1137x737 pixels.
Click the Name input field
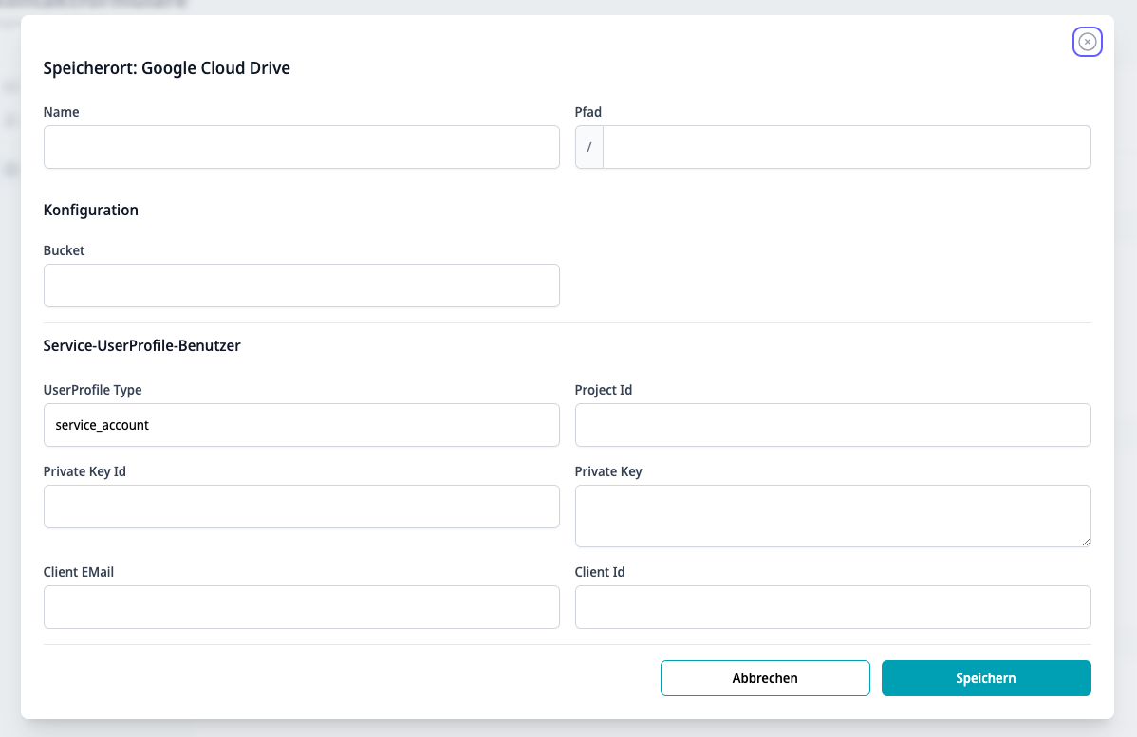(x=302, y=147)
